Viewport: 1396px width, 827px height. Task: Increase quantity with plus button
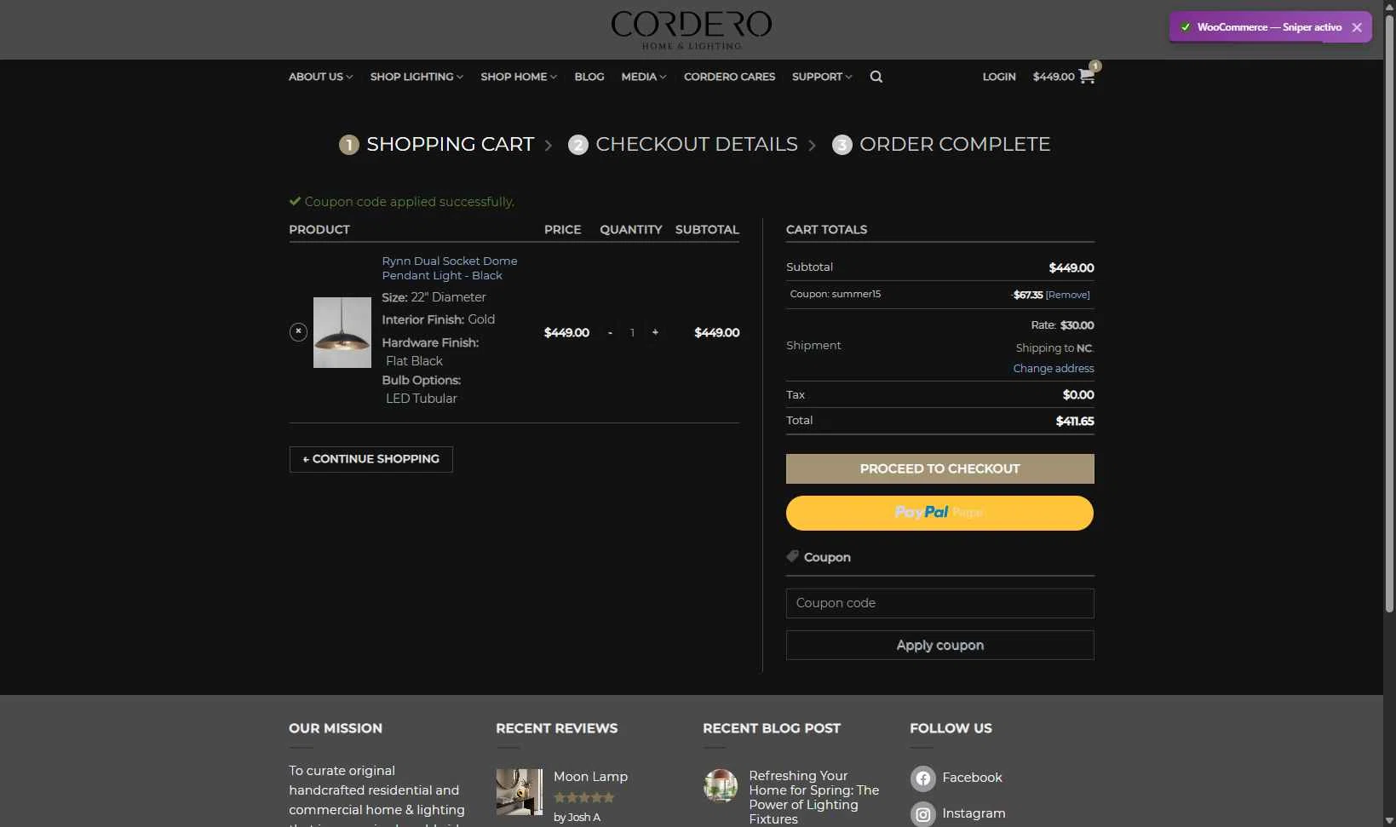click(655, 332)
